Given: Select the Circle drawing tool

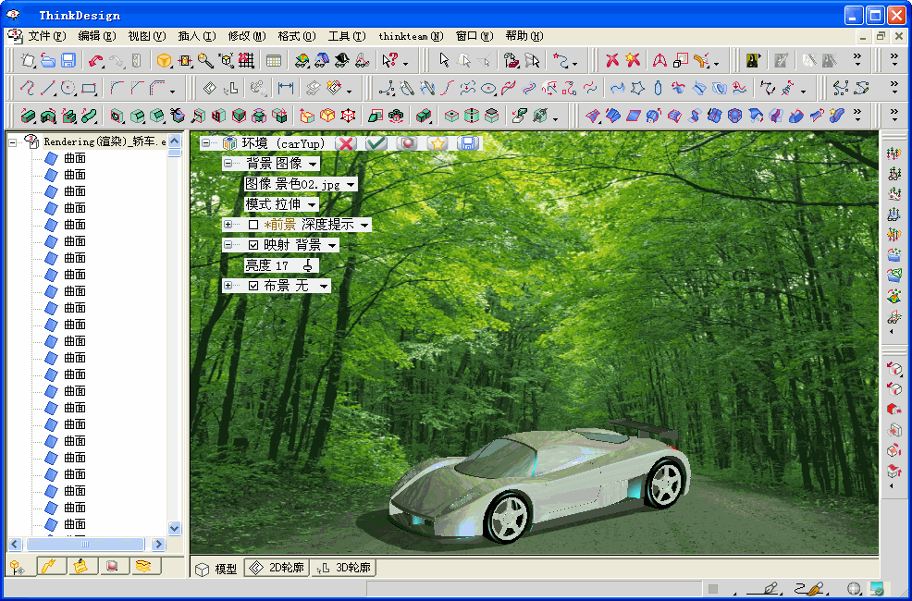Looking at the screenshot, I should tap(68, 89).
